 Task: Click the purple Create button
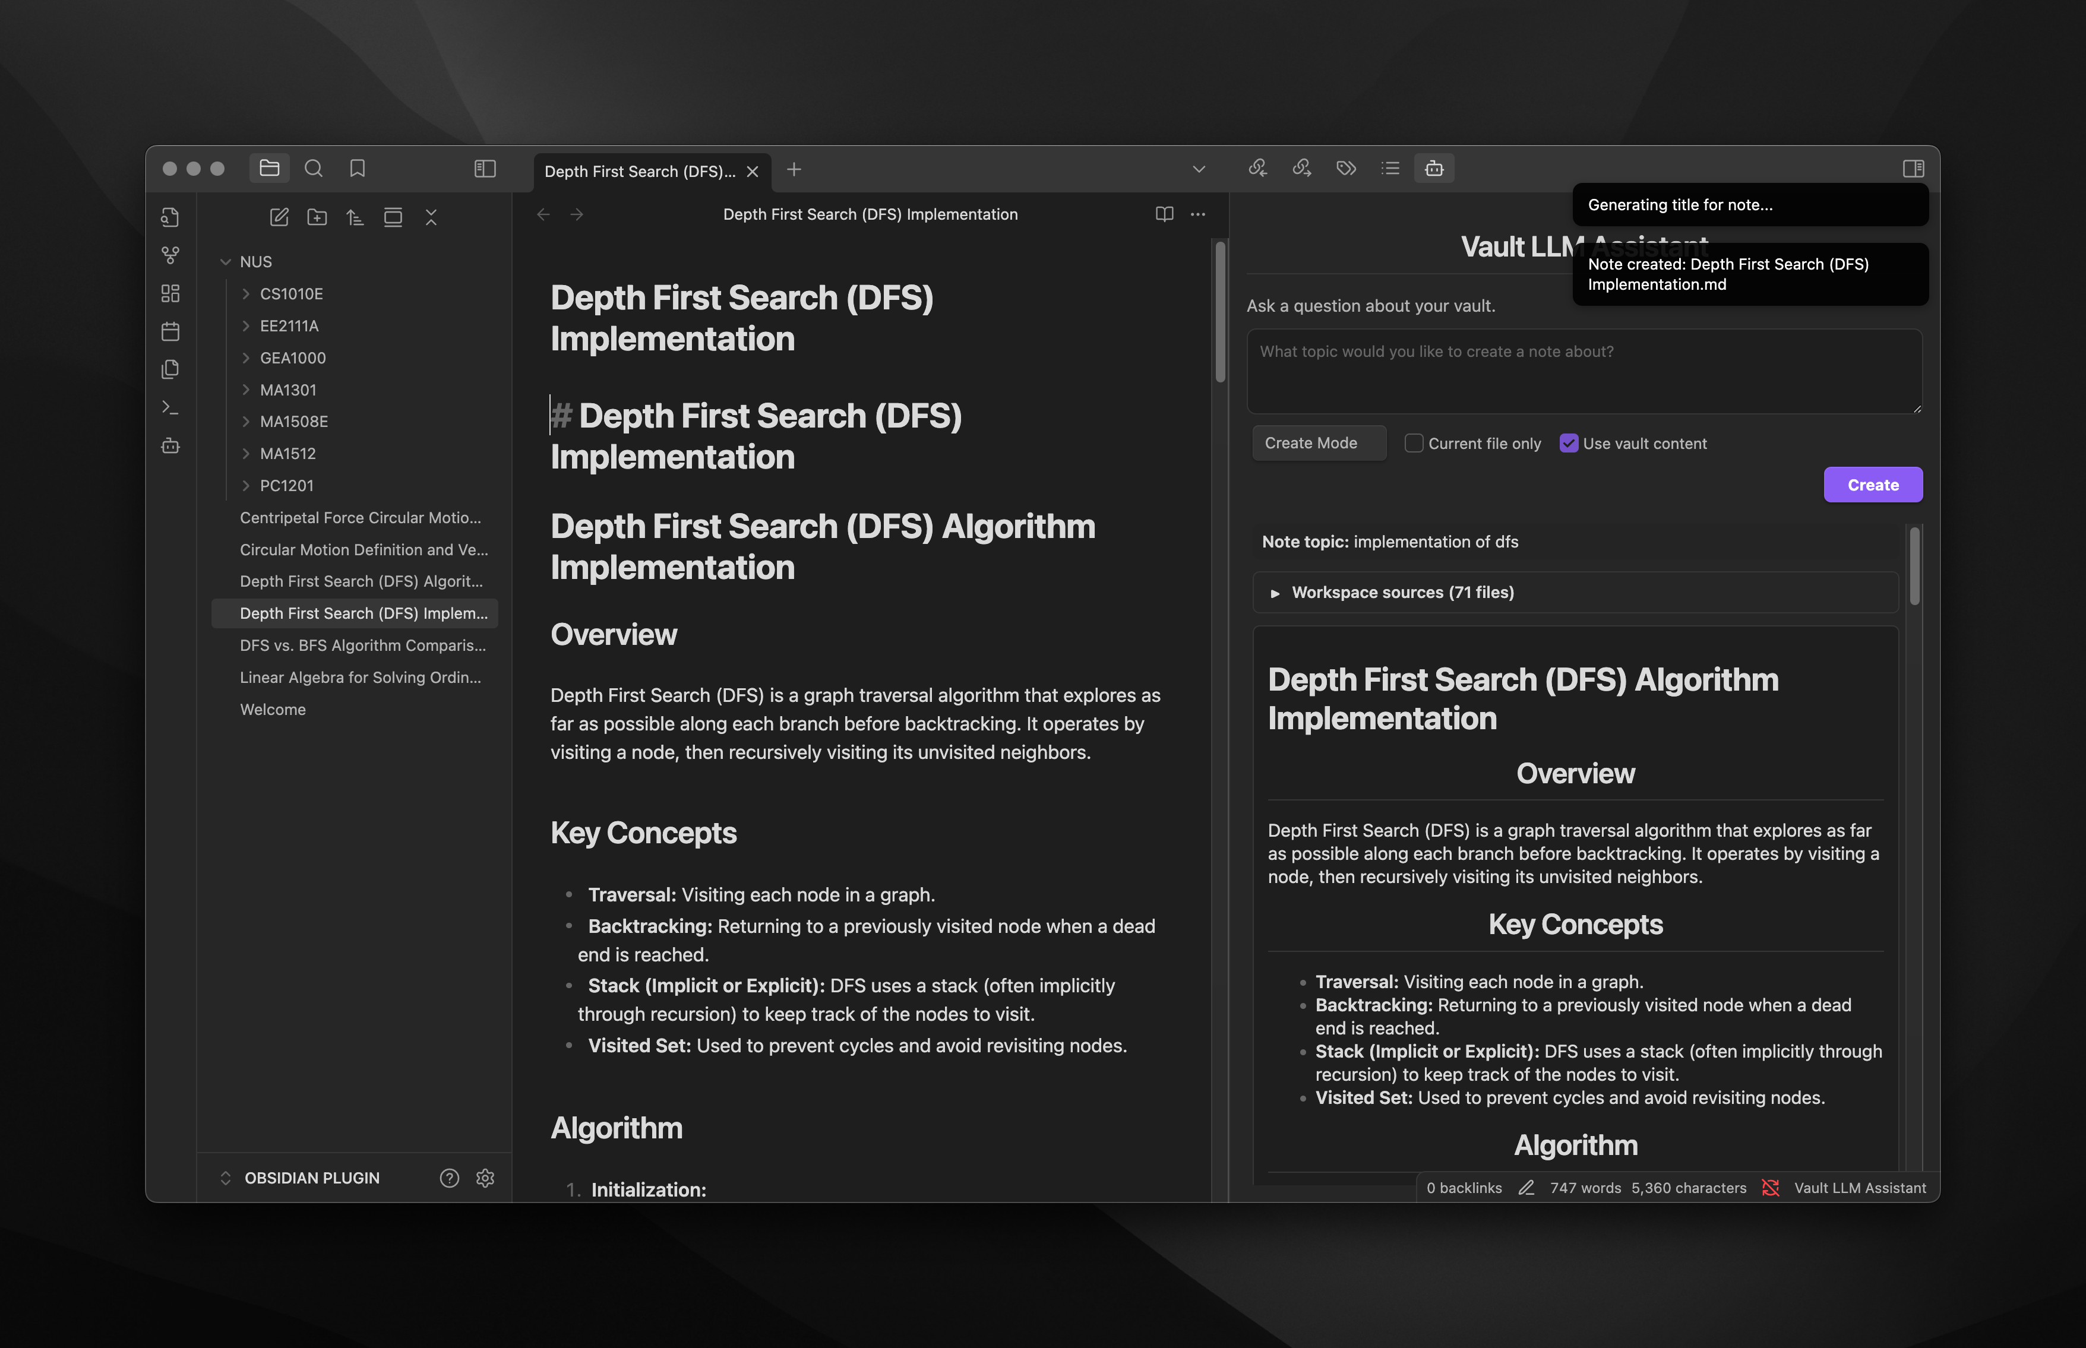1872,485
